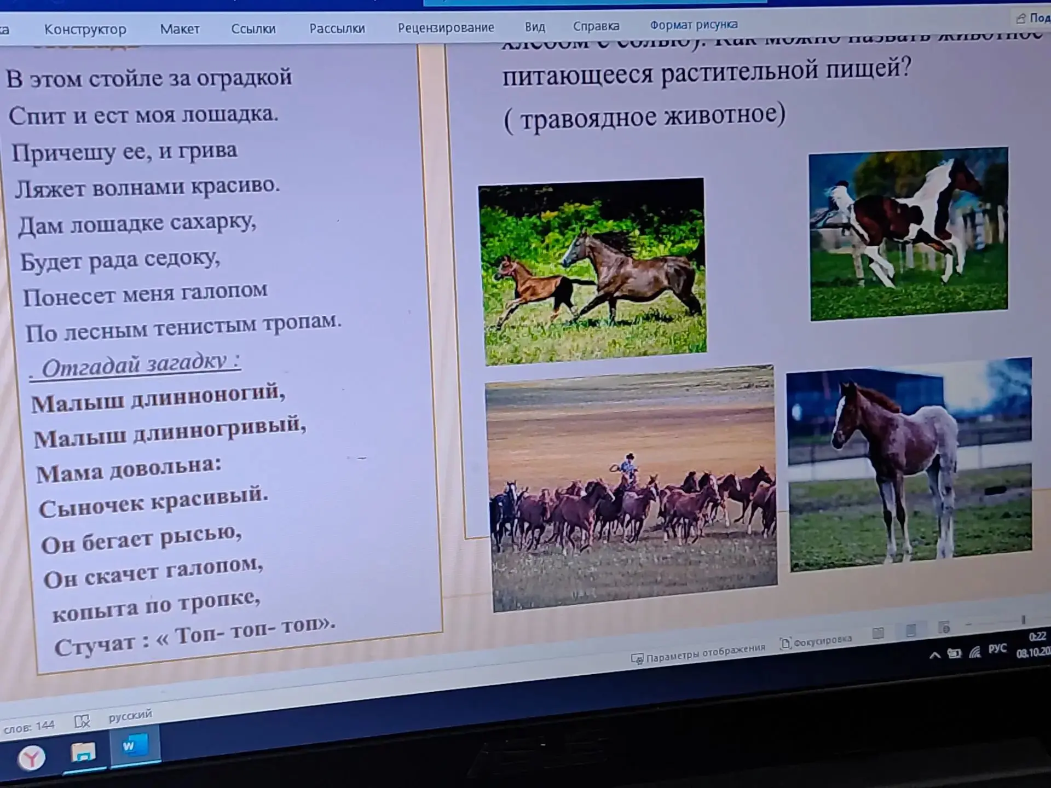The height and width of the screenshot is (788, 1051).
Task: Switch to Read Mode view icon
Action: [x=878, y=634]
